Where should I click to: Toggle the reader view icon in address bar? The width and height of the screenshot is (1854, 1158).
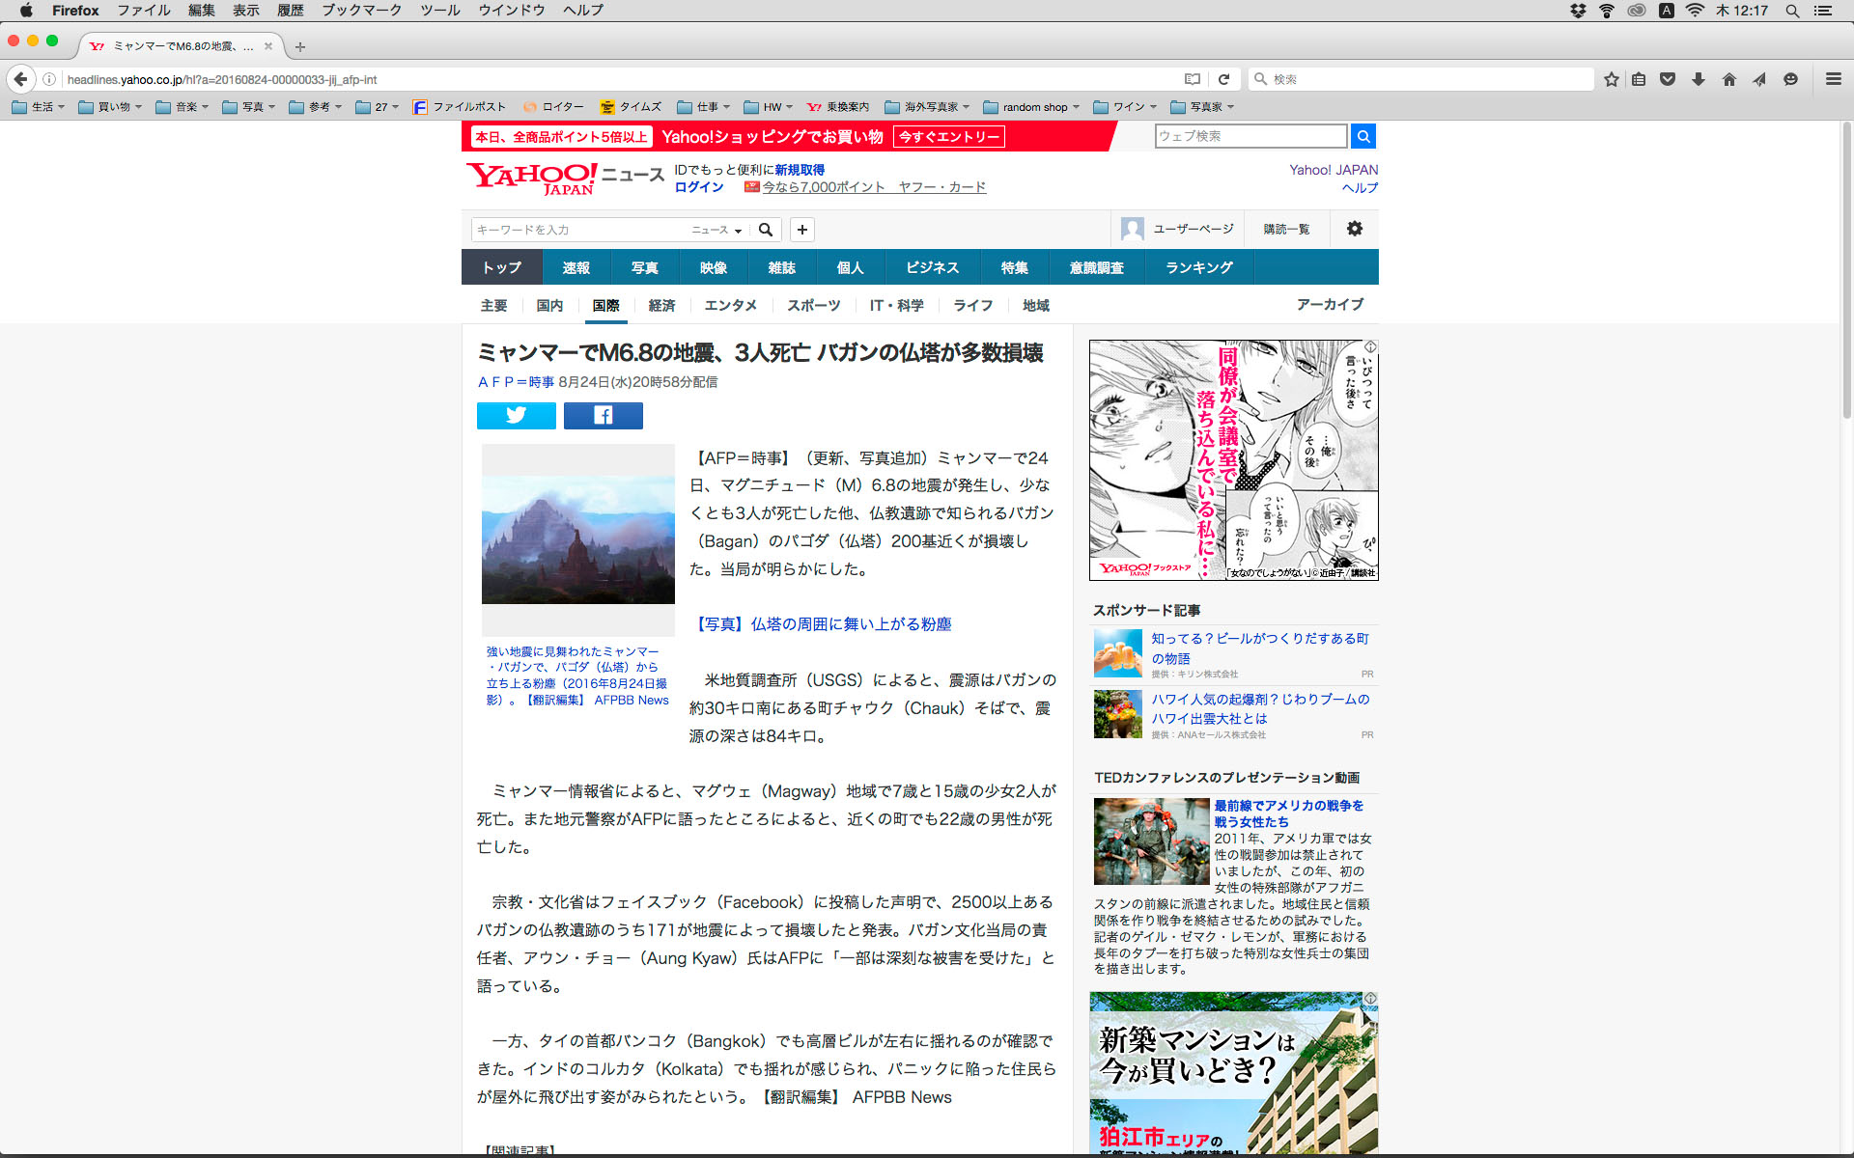(1193, 79)
